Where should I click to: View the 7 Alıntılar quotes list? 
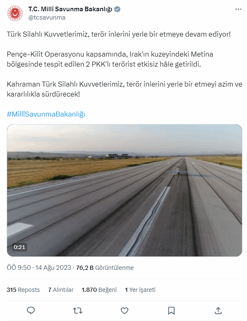pos(61,290)
